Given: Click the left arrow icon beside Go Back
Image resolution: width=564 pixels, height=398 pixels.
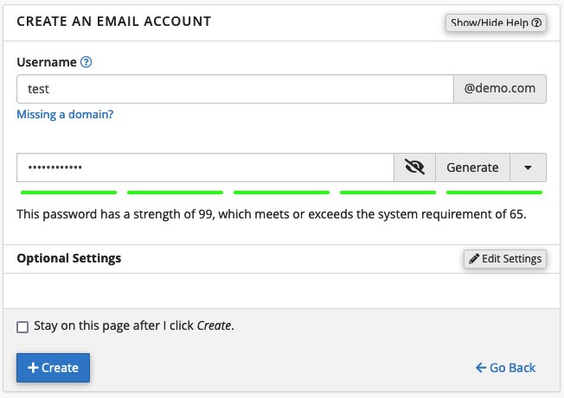Looking at the screenshot, I should click(481, 368).
